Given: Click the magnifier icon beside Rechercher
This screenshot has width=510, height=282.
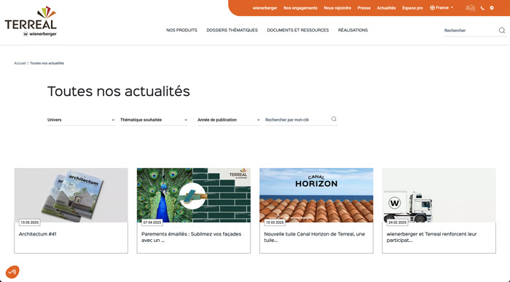Looking at the screenshot, I should [502, 31].
